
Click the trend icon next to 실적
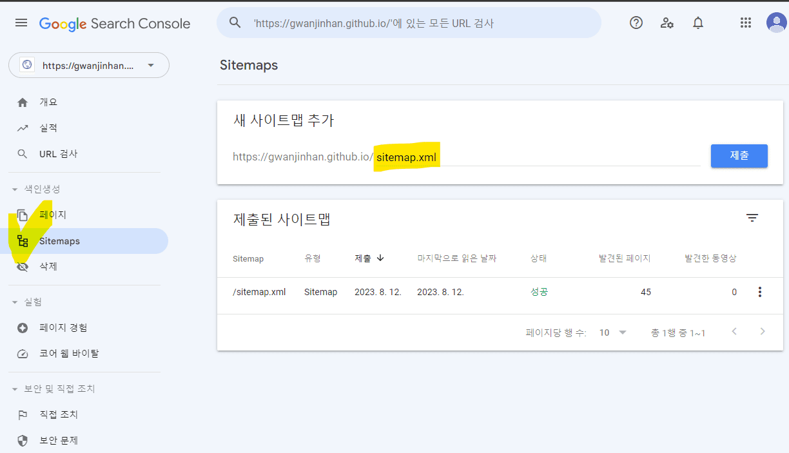tap(23, 128)
